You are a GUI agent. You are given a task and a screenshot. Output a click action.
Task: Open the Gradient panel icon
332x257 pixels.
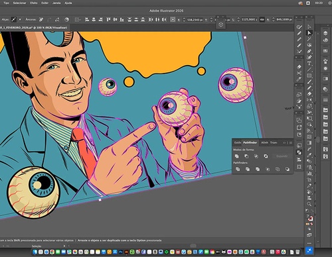(x=325, y=78)
